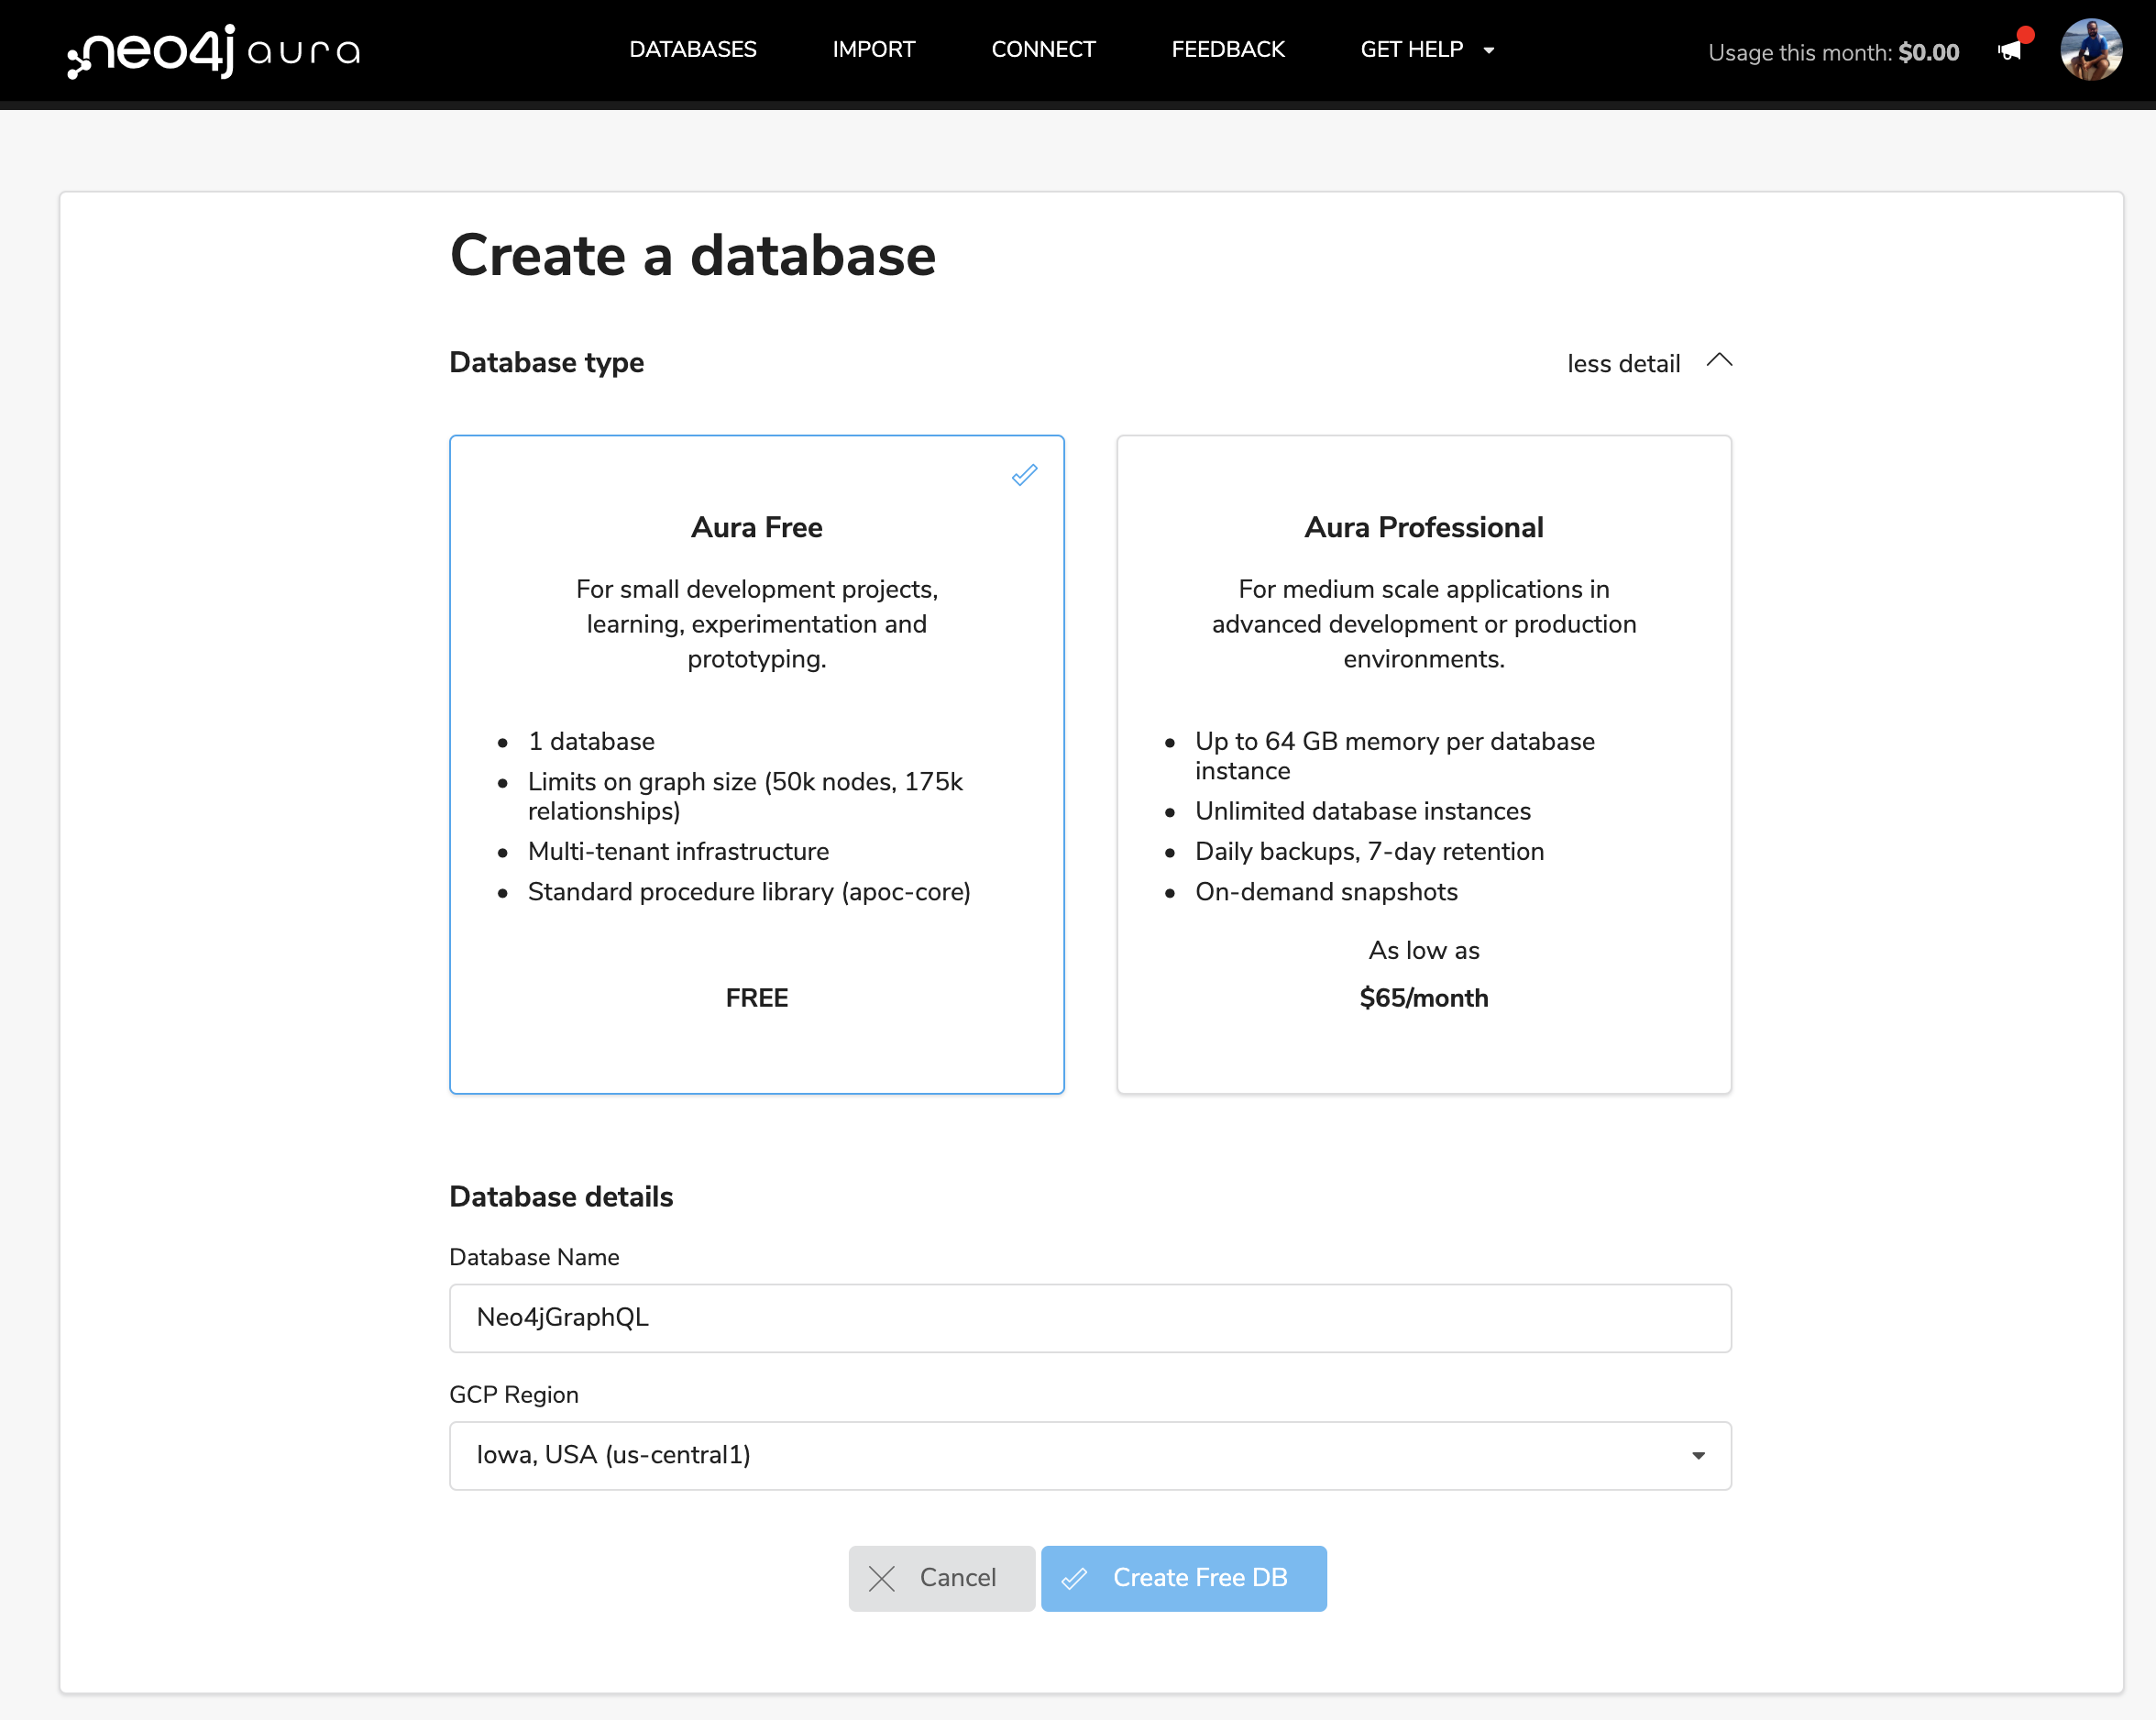
Task: Click the Create Free DB button
Action: [1184, 1578]
